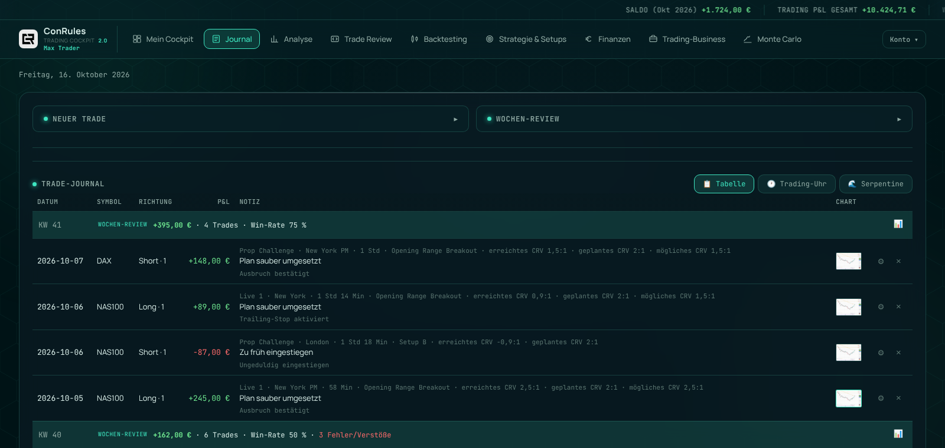
Task: Click the ConRules logo icon
Action: point(28,39)
